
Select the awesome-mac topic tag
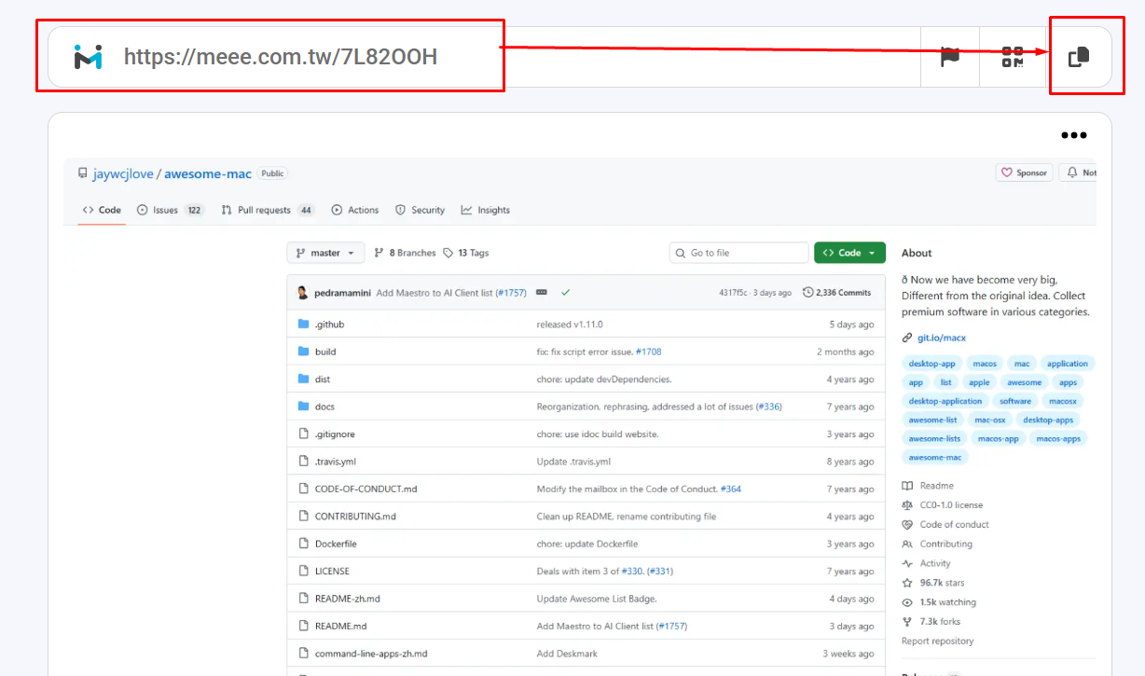(935, 457)
